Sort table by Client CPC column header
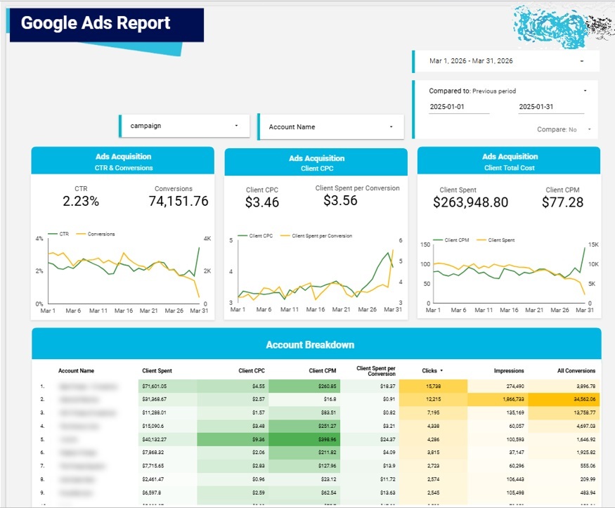The width and height of the screenshot is (615, 508). [x=252, y=371]
